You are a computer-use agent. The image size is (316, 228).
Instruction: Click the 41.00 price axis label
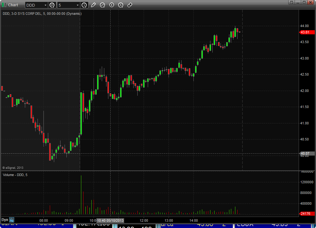pos(305,123)
